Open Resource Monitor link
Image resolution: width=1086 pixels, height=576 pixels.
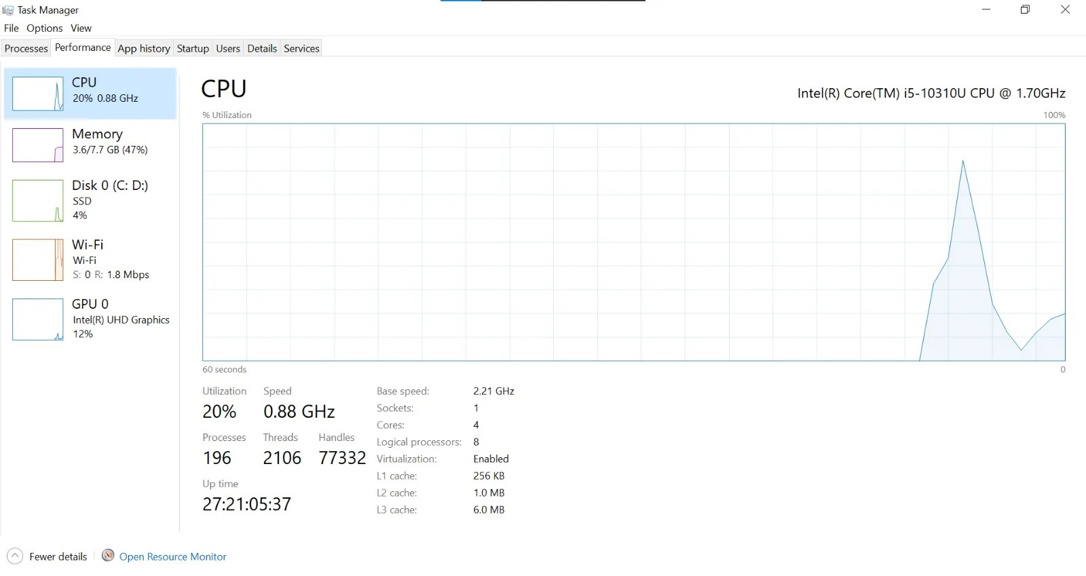[x=173, y=556]
